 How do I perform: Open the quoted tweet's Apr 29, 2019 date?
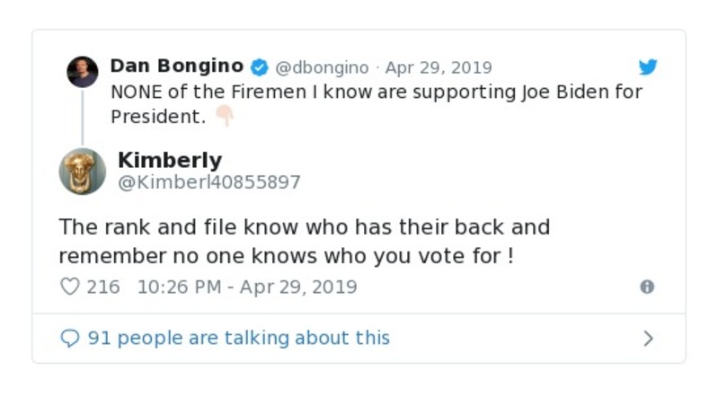(x=439, y=68)
